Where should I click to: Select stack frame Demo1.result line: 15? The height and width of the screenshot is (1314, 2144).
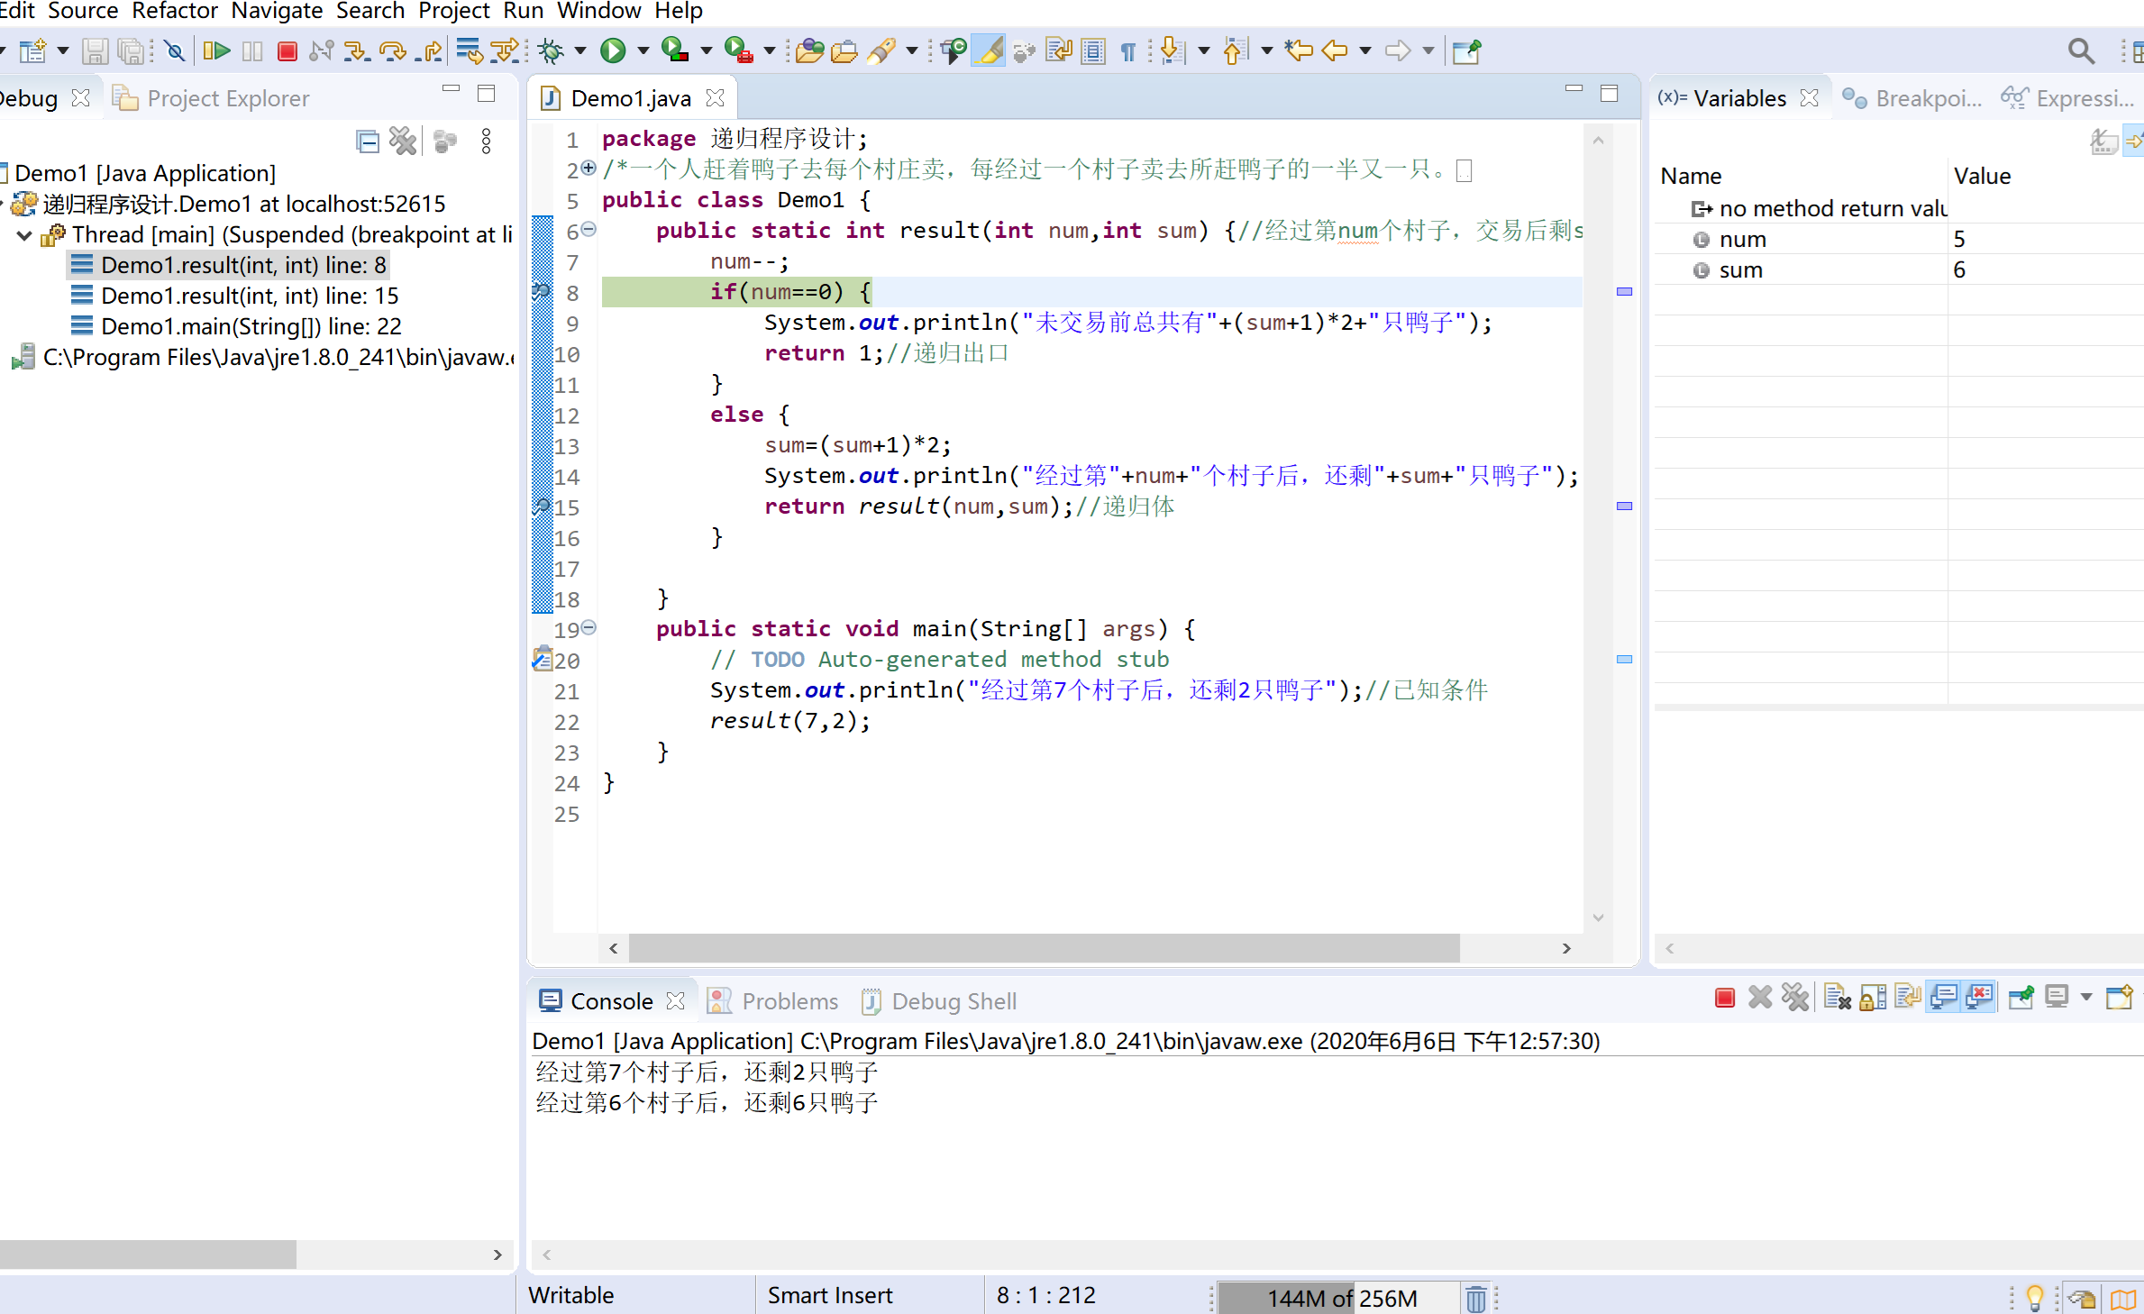249,296
